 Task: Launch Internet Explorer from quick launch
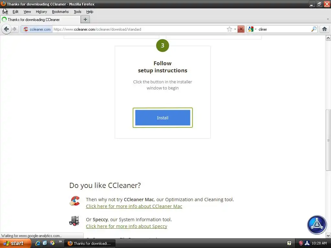38,243
